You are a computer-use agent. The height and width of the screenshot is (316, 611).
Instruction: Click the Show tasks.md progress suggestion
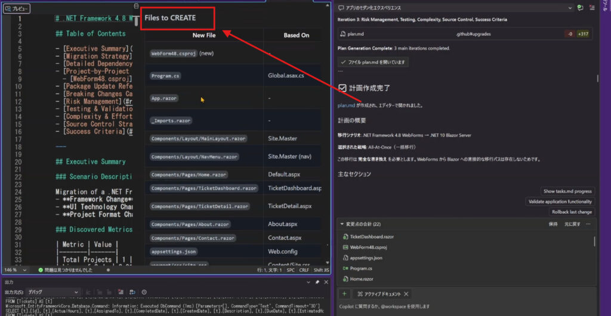567,191
